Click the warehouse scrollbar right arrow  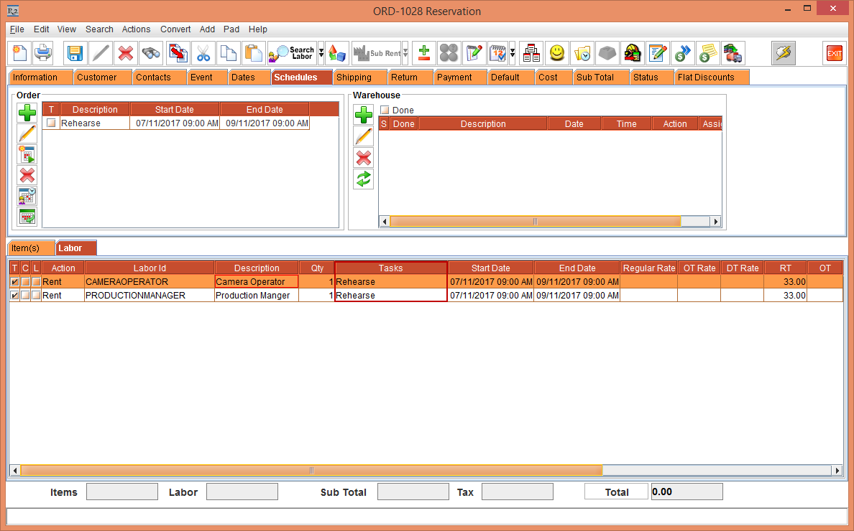[x=716, y=221]
